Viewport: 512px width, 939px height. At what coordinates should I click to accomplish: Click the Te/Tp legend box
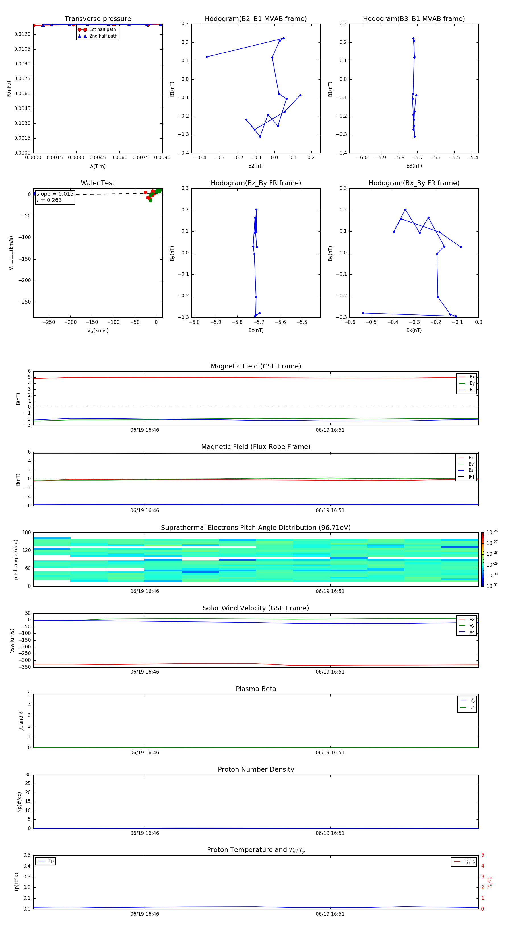click(x=464, y=862)
